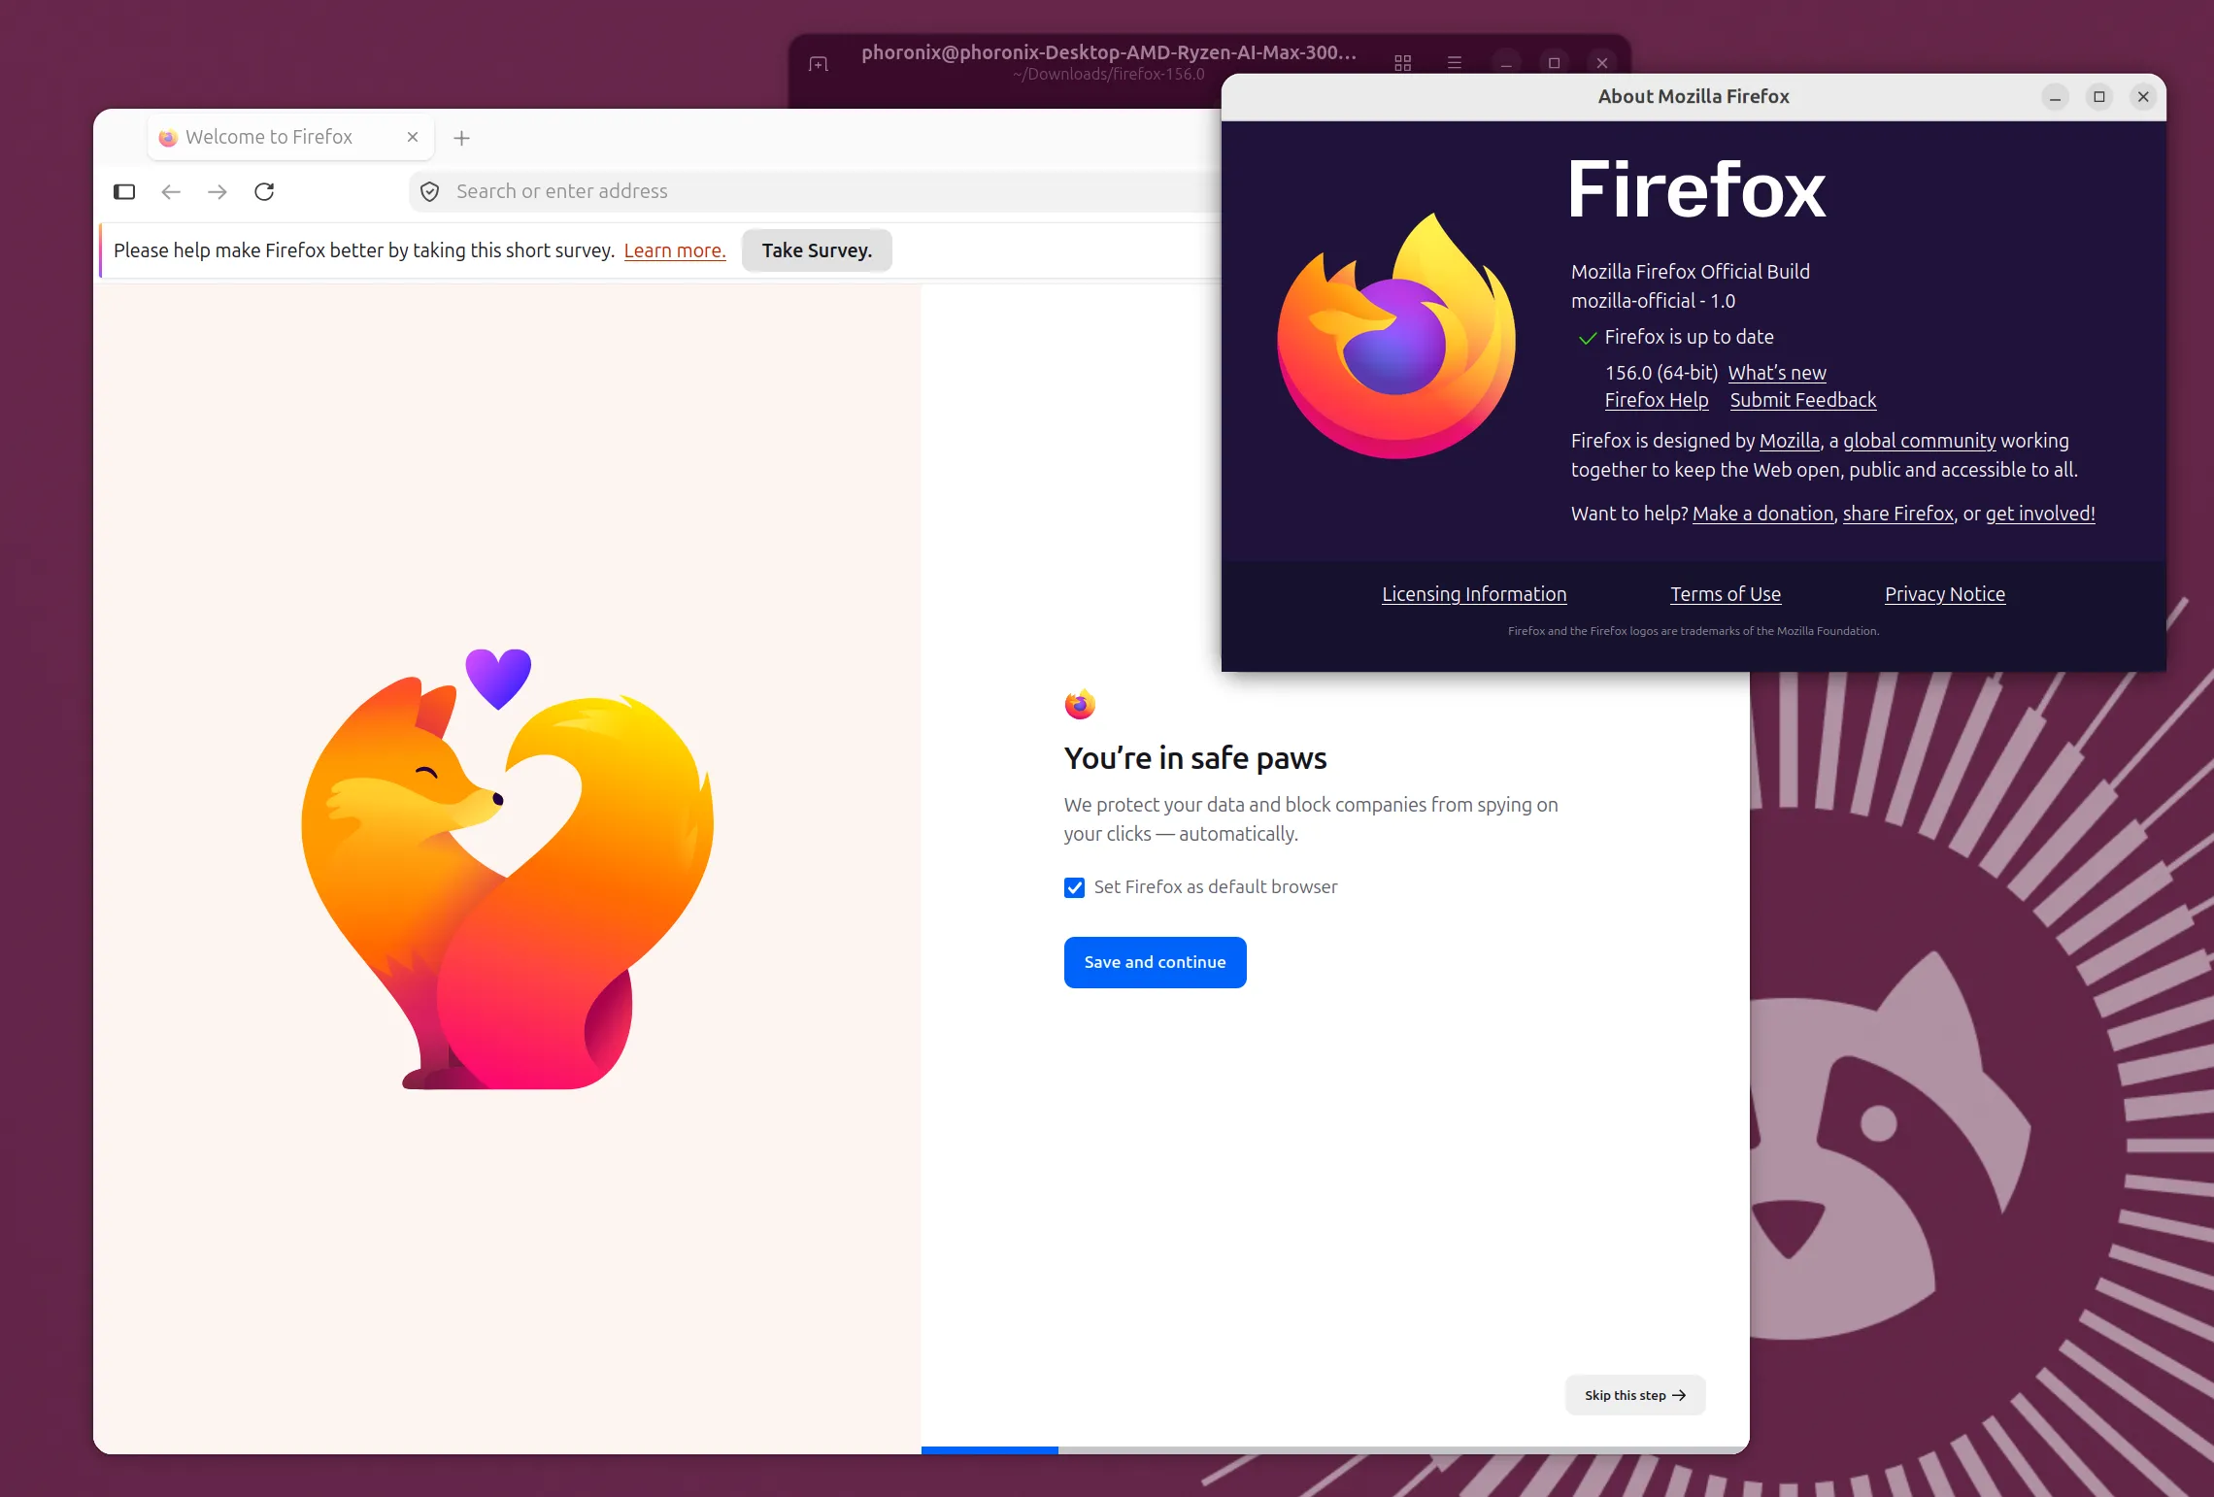Open Licensing Information link
This screenshot has width=2214, height=1497.
[1474, 594]
